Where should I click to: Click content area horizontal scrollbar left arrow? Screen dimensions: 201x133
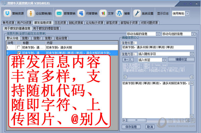124,120
